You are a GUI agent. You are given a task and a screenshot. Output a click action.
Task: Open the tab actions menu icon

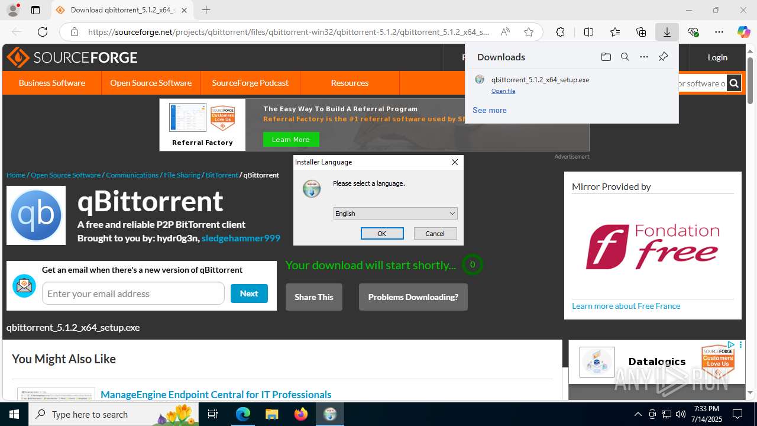(35, 10)
